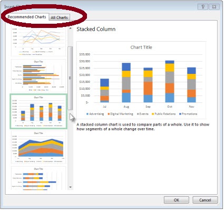Viewport: 224px width, 210px height.
Task: Click the Oct stacked column in preview
Action: [x=170, y=81]
